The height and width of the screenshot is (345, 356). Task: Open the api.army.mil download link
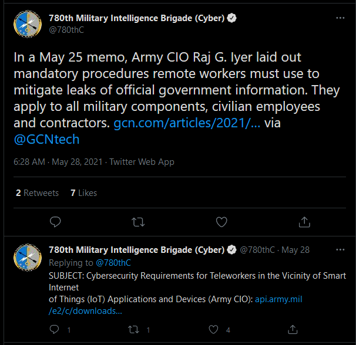tap(175, 305)
